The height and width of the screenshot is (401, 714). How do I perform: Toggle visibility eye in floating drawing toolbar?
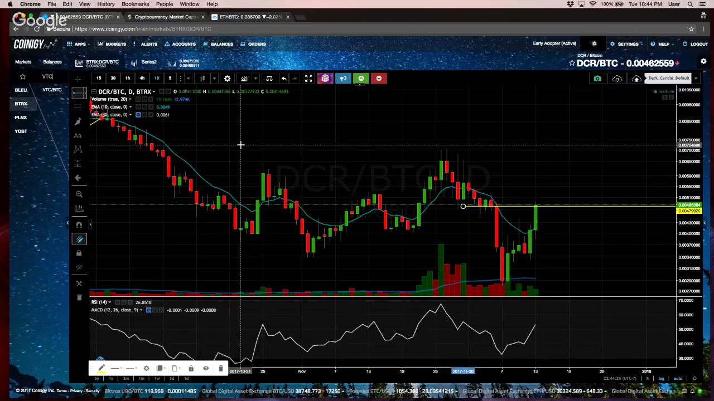[206, 368]
